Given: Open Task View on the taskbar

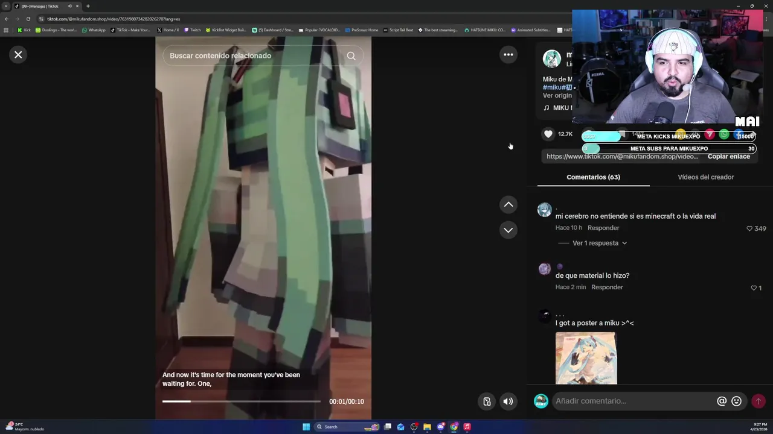Looking at the screenshot, I should 388,427.
